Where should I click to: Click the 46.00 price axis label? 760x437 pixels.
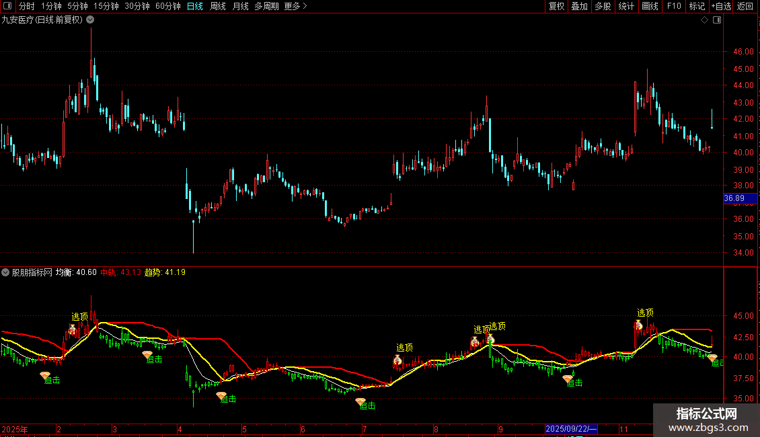tap(743, 51)
